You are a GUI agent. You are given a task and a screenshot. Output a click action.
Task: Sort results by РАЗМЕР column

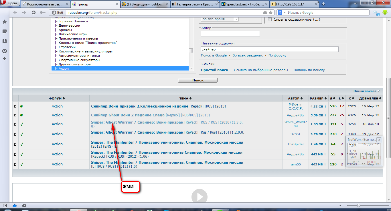tap(318, 98)
